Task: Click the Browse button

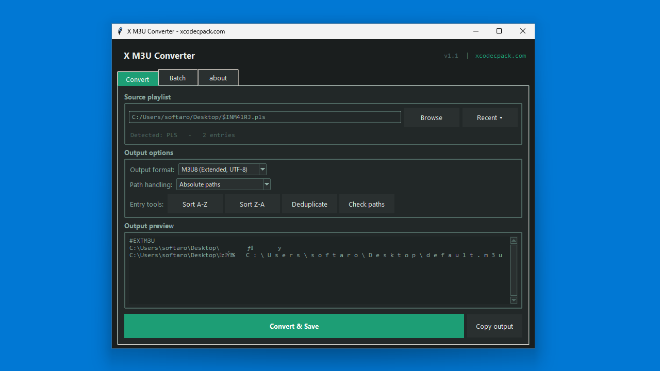Action: 432,117
